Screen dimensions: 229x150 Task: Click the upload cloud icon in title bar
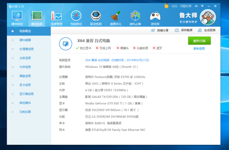coord(196,6)
